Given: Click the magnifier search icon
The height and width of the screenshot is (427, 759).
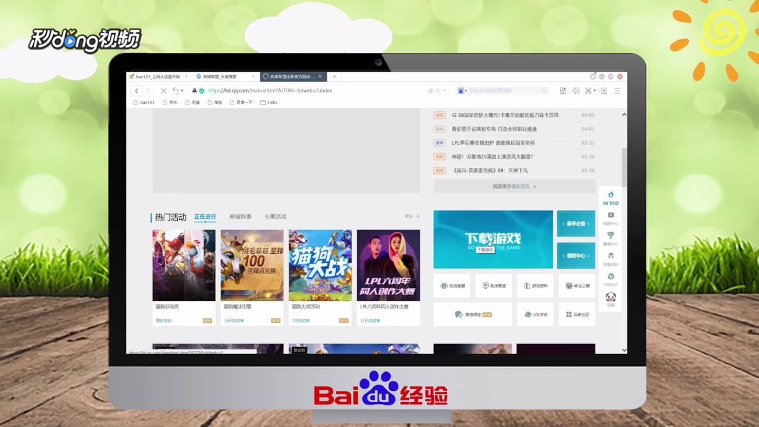Looking at the screenshot, I should click(544, 91).
